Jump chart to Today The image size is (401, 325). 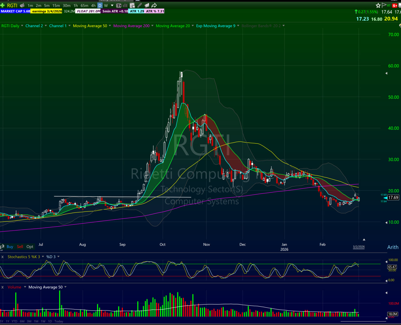pyautogui.click(x=59, y=321)
